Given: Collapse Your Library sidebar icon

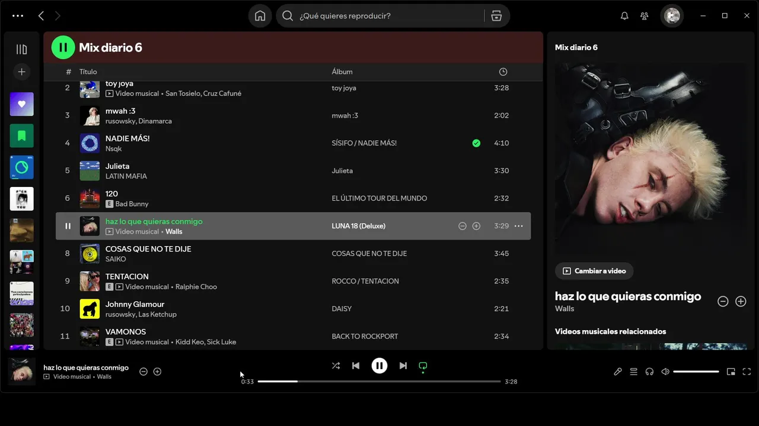Looking at the screenshot, I should pyautogui.click(x=21, y=50).
